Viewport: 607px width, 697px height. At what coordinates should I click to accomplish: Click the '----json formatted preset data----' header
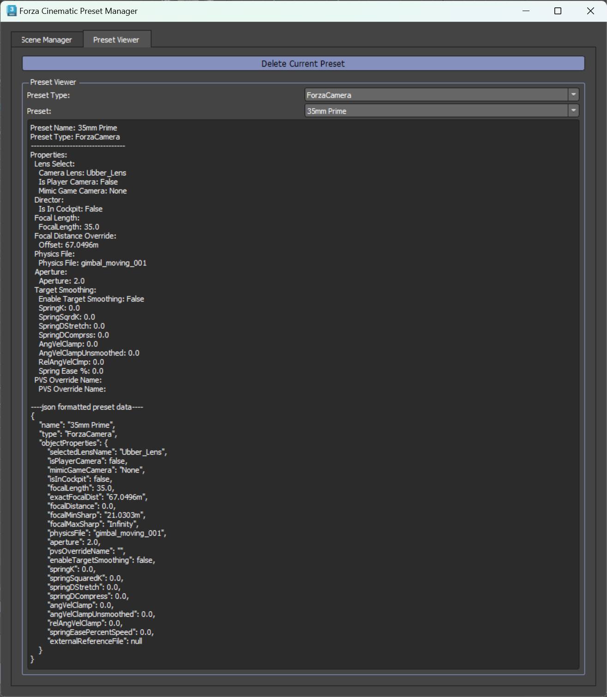[87, 407]
